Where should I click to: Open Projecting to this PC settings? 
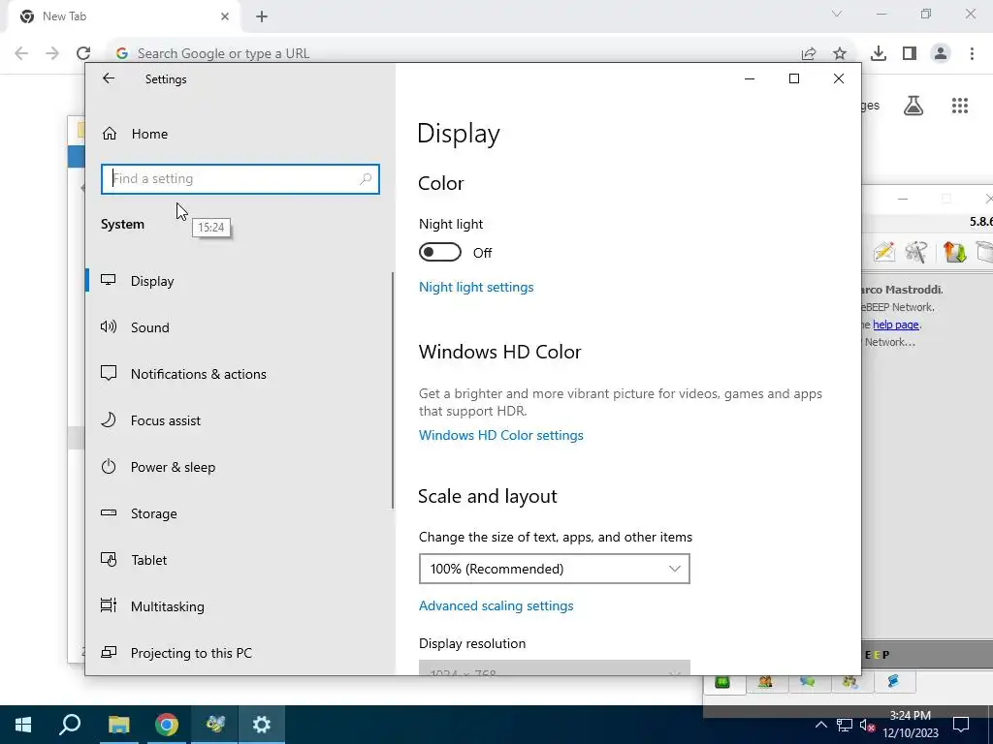coord(240,652)
